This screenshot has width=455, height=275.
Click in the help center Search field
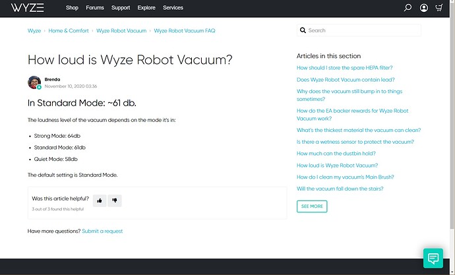(x=359, y=30)
